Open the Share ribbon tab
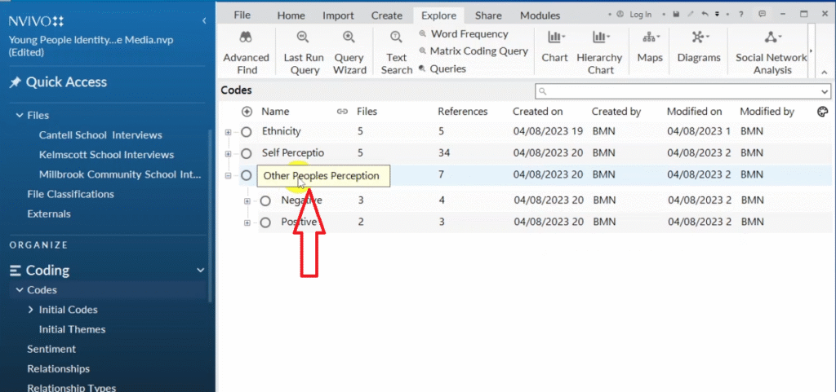 coord(488,15)
